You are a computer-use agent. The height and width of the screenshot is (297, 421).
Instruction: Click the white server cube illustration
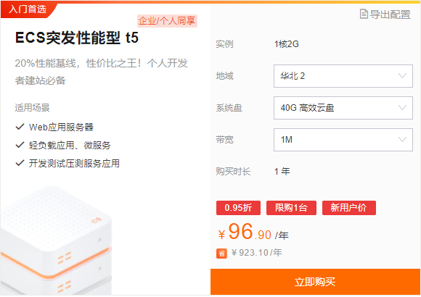coord(56,240)
